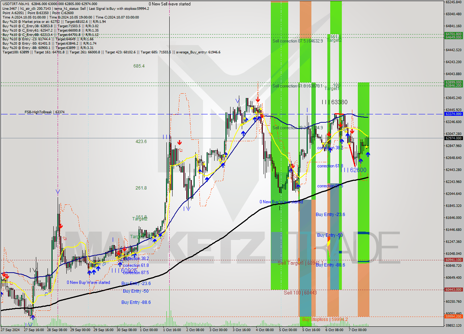
Task: Click the orange 59994.200 stoploss price tag
Action: pyautogui.click(x=453, y=316)
